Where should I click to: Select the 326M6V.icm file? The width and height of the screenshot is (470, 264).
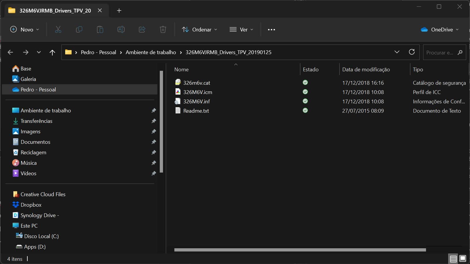click(x=197, y=92)
